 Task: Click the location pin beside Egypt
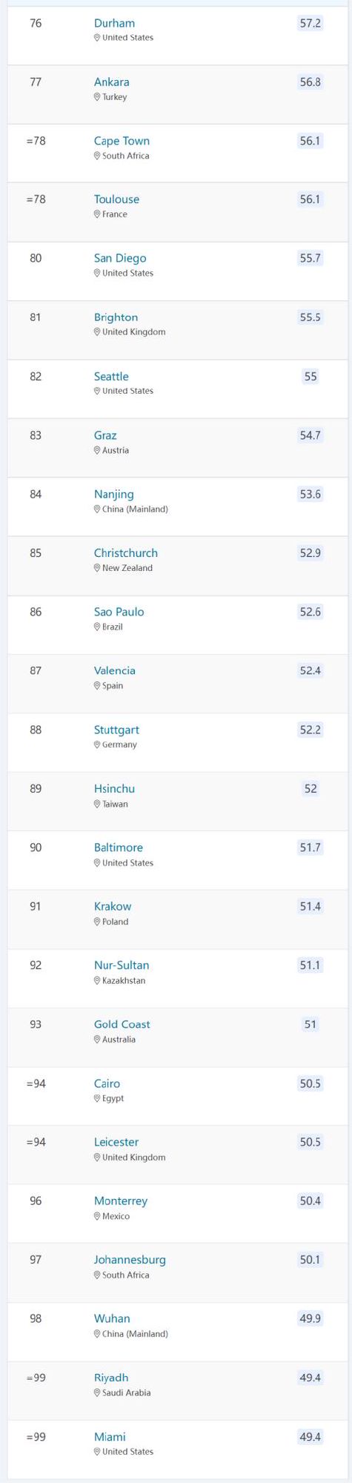click(97, 1099)
